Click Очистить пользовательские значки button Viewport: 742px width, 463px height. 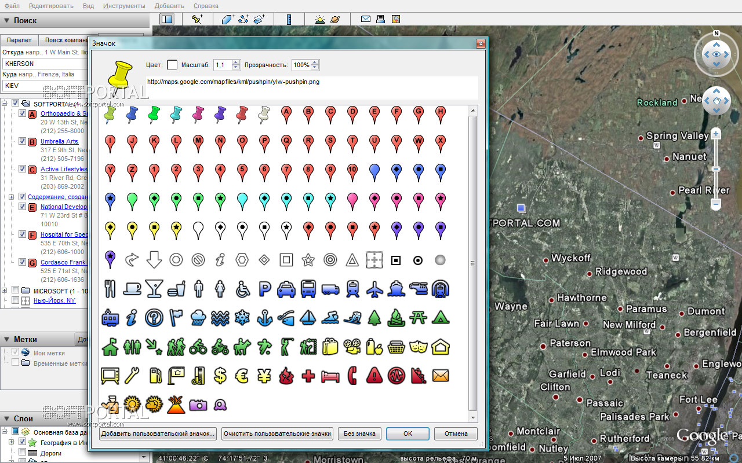(277, 433)
